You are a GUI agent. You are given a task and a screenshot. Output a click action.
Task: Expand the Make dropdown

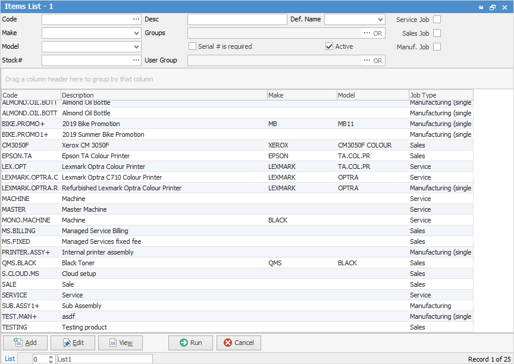[136, 33]
